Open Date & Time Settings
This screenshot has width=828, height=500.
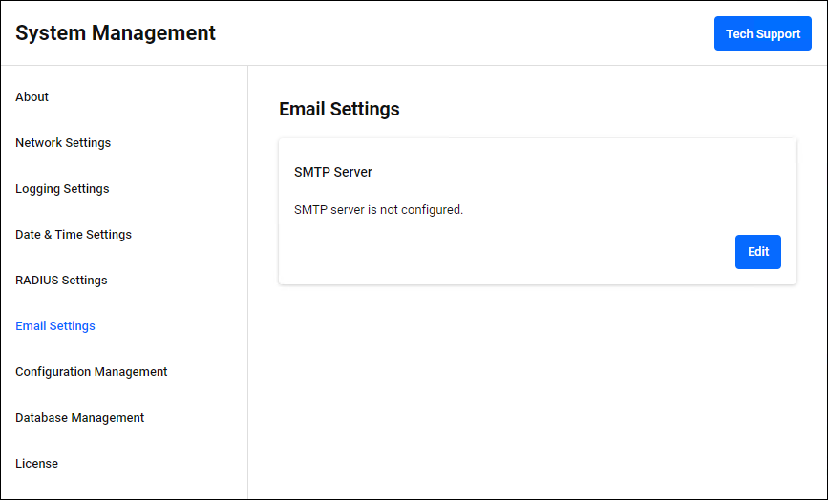[74, 235]
